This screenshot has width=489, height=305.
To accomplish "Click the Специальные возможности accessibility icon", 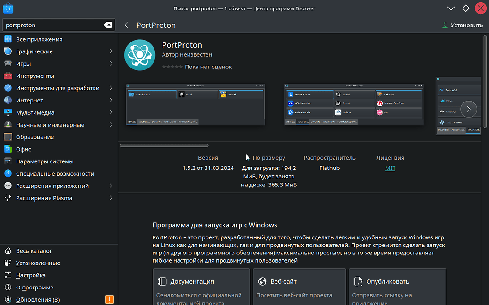I will coord(8,174).
